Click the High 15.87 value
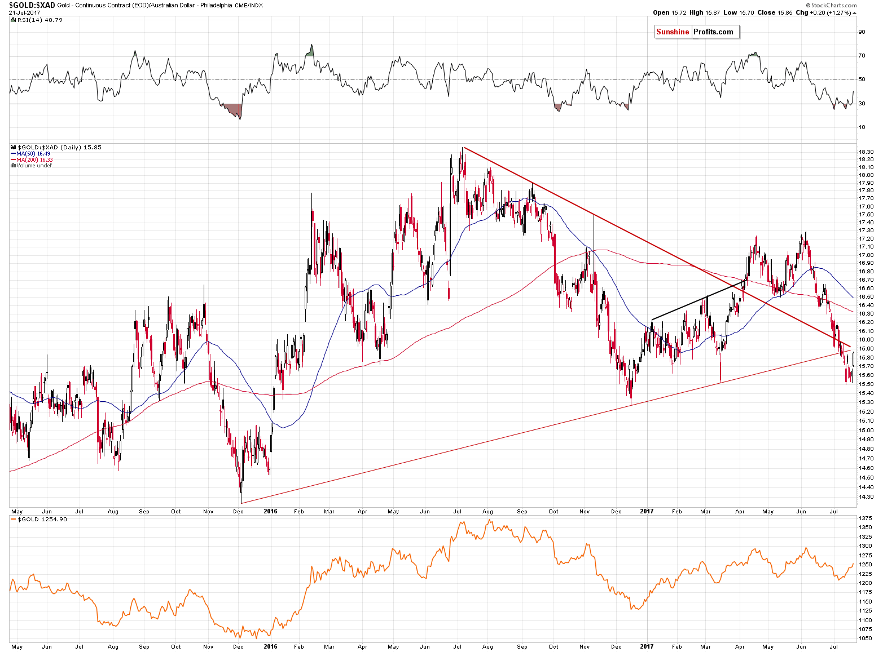Image resolution: width=883 pixels, height=652 pixels. pos(704,12)
